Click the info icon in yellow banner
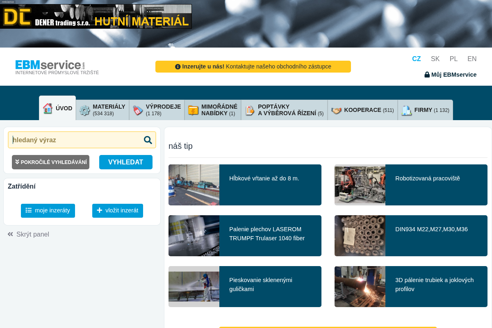This screenshot has height=328, width=492. pos(178,66)
